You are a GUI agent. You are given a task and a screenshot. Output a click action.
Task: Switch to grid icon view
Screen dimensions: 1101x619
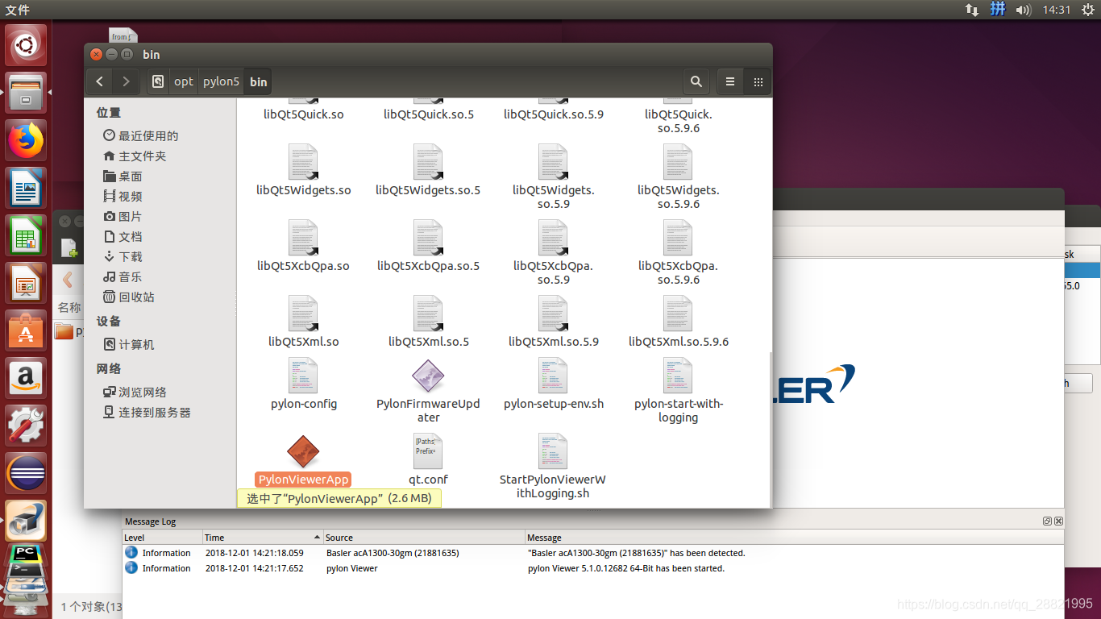[757, 81]
